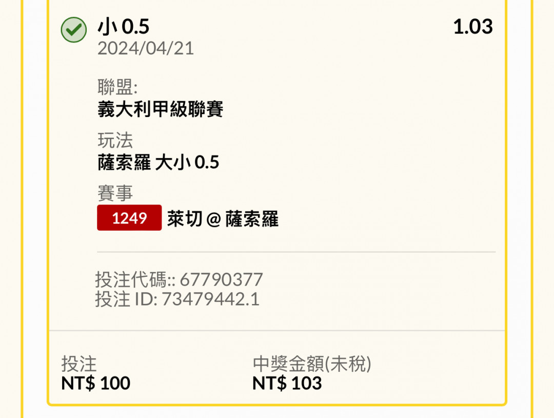Tap 薩索羅 in the match row
The image size is (554, 418).
coord(252,219)
